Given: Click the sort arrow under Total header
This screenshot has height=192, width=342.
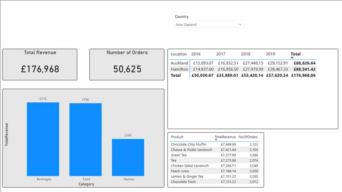Looking at the screenshot, I should [x=292, y=58].
